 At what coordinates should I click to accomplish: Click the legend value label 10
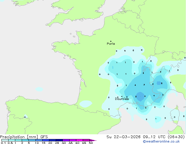click(37, 143)
